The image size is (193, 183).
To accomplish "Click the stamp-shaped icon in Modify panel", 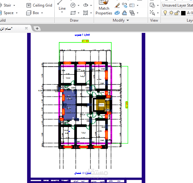I will (125, 13).
